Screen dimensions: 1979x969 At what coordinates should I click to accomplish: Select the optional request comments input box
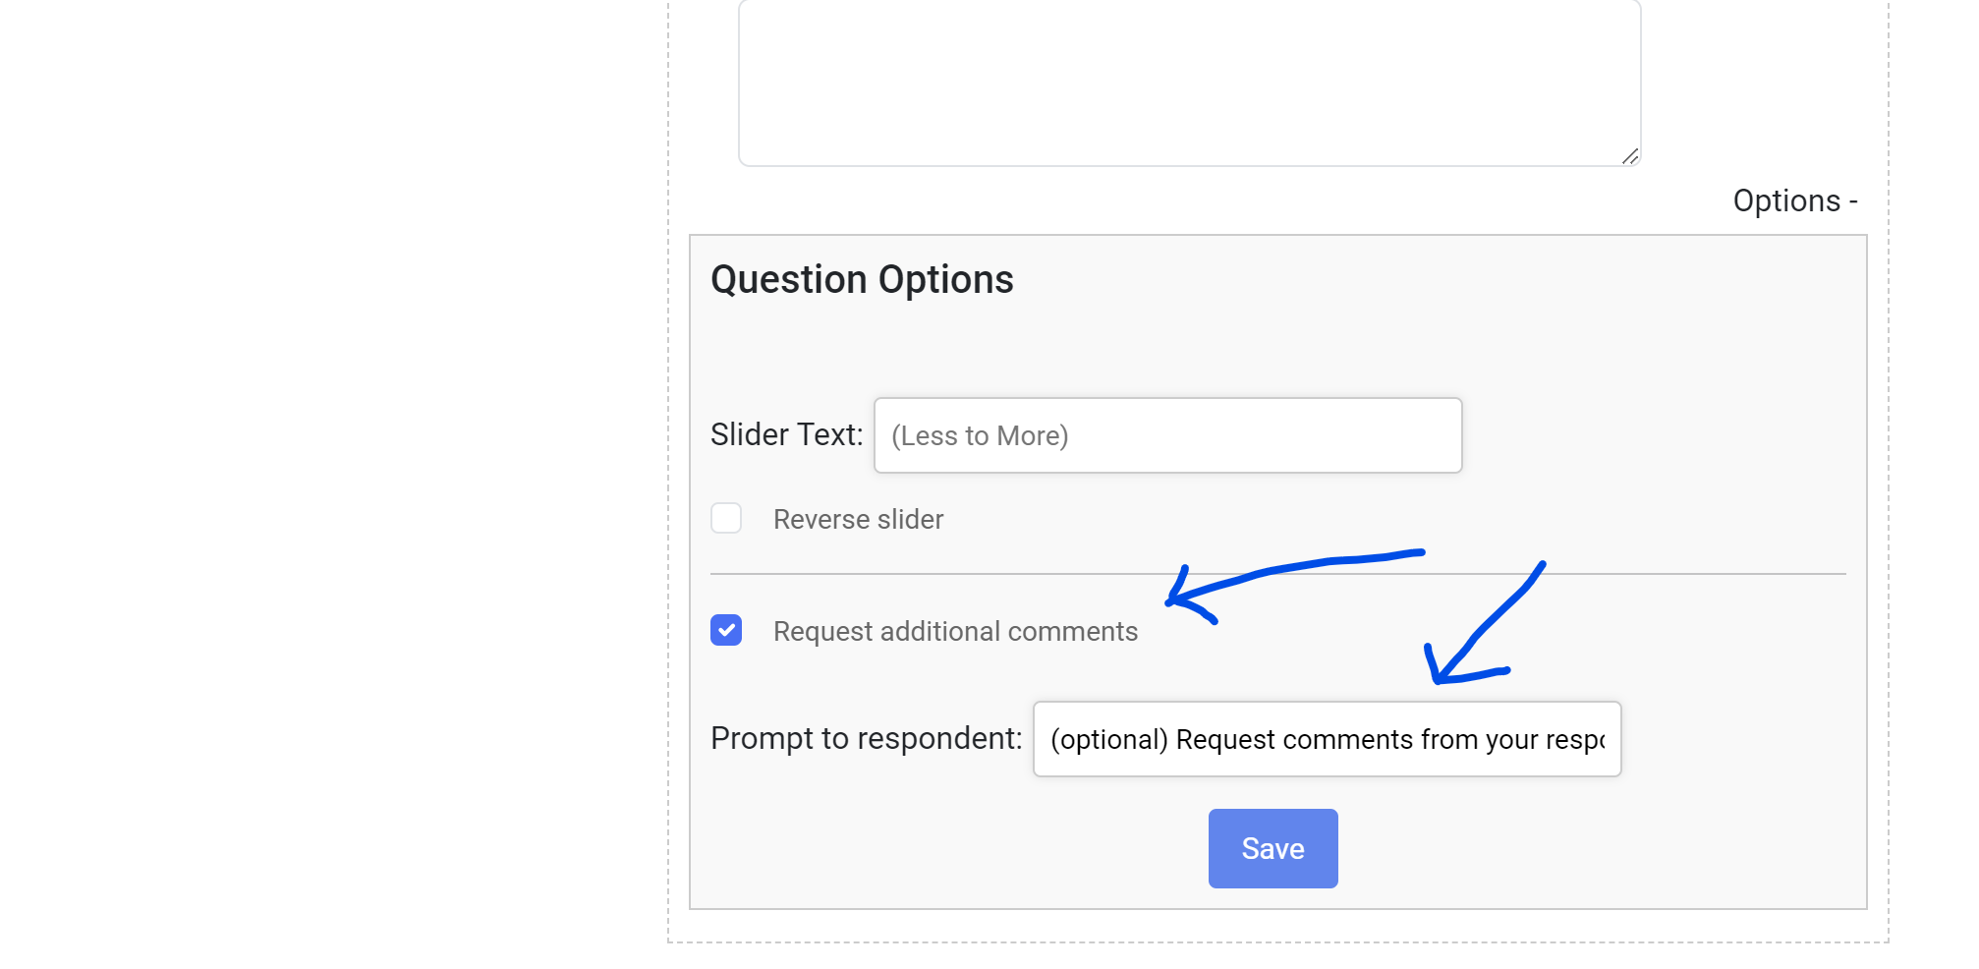(1327, 739)
